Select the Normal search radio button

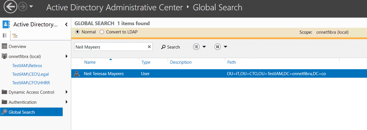coord(77,32)
